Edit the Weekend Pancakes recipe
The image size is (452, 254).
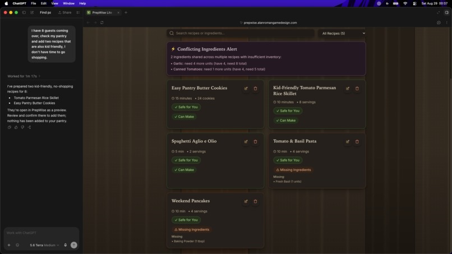coord(246,201)
